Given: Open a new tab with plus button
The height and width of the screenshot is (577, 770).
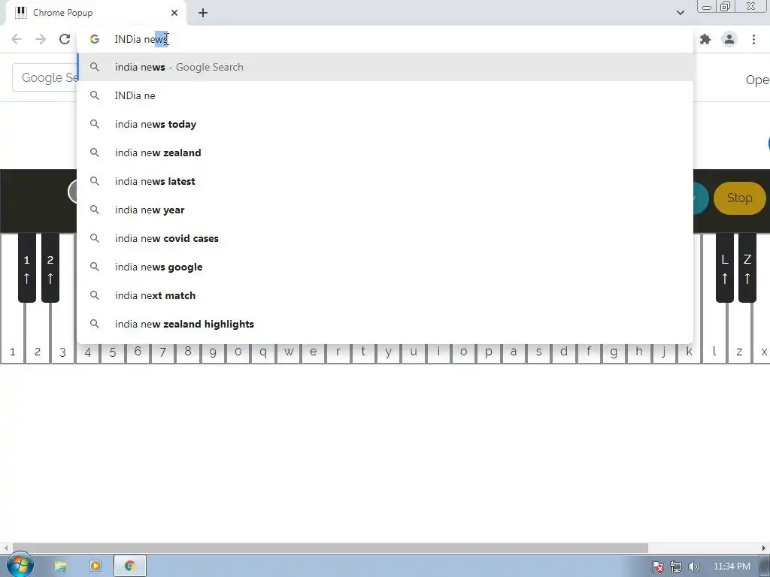Looking at the screenshot, I should coord(203,13).
